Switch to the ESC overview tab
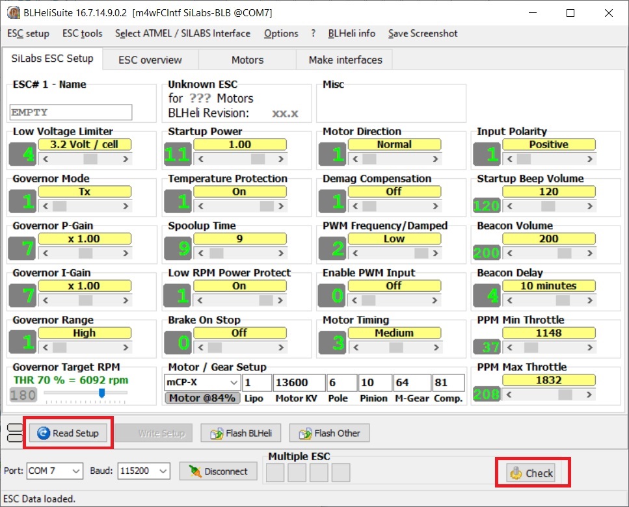 tap(150, 60)
